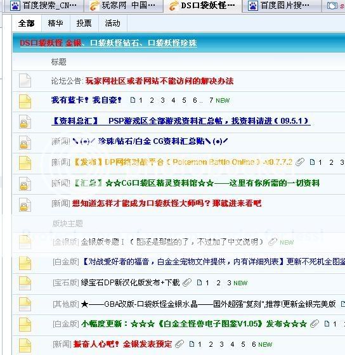This screenshot has width=345, height=355.
Task: Click attachment paperclip on 绿宝石DP新汉化版 thread
Action: (187, 283)
